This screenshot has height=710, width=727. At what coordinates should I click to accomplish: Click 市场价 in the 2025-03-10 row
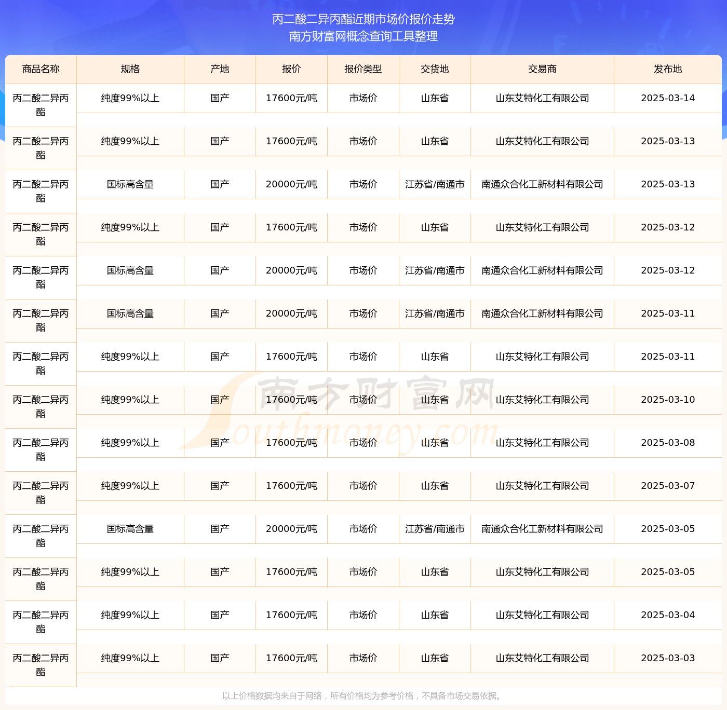(363, 400)
